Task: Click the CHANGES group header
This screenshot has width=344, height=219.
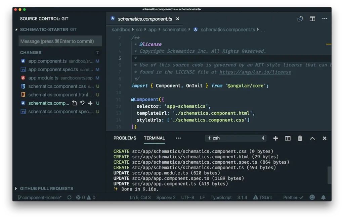Action: click(31, 53)
